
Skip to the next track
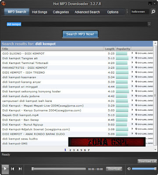point(20,169)
